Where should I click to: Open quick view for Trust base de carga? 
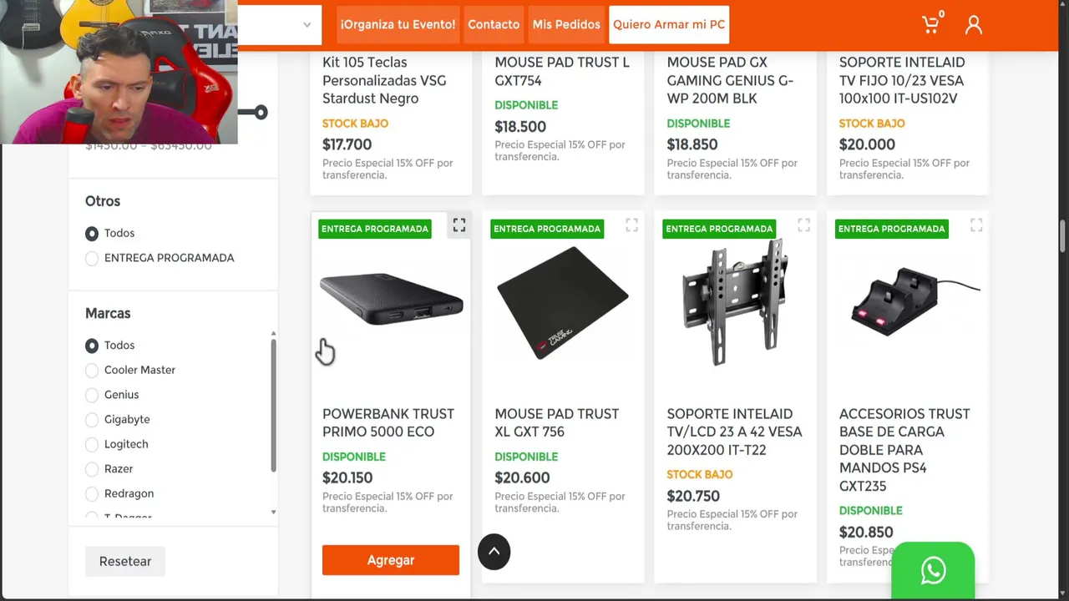(975, 225)
